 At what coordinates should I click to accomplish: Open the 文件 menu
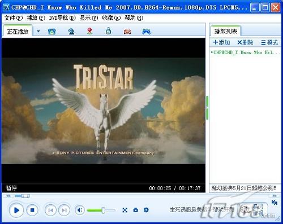coord(13,18)
